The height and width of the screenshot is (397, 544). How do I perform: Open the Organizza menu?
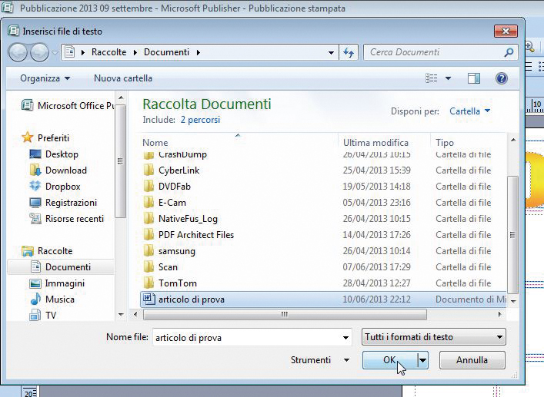(x=45, y=78)
